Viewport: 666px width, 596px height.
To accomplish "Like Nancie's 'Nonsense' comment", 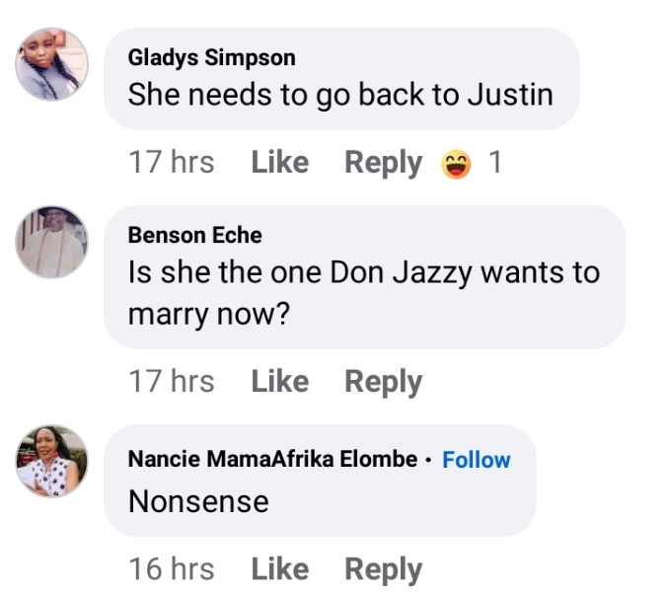I will point(280,569).
